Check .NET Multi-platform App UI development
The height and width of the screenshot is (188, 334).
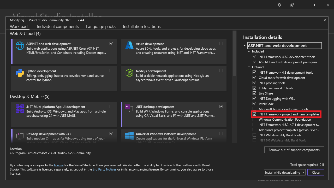pos(111,107)
